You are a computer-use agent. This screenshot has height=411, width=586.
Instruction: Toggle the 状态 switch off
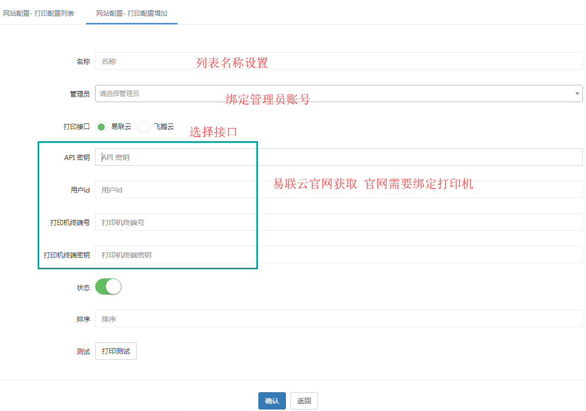coord(108,287)
